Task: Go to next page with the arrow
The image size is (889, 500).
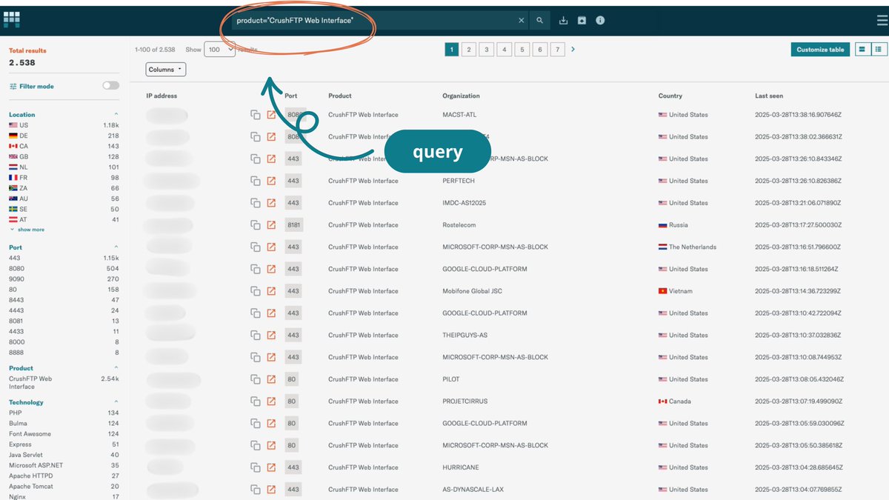Action: [x=573, y=50]
